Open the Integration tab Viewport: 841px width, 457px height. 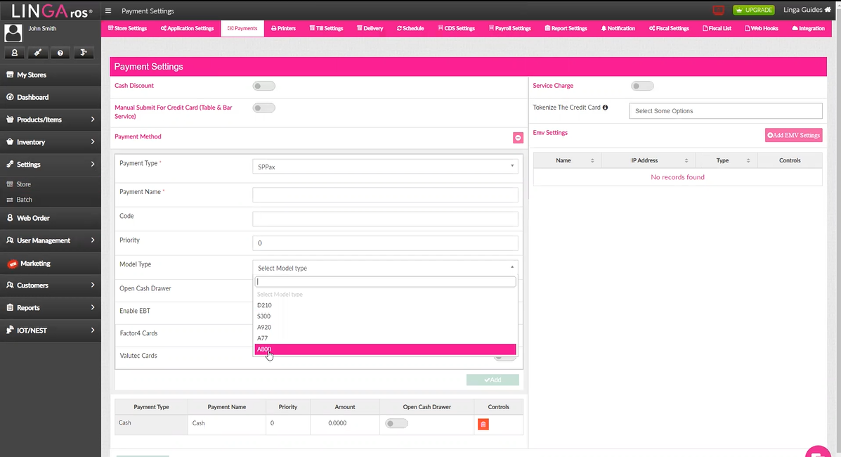[808, 28]
